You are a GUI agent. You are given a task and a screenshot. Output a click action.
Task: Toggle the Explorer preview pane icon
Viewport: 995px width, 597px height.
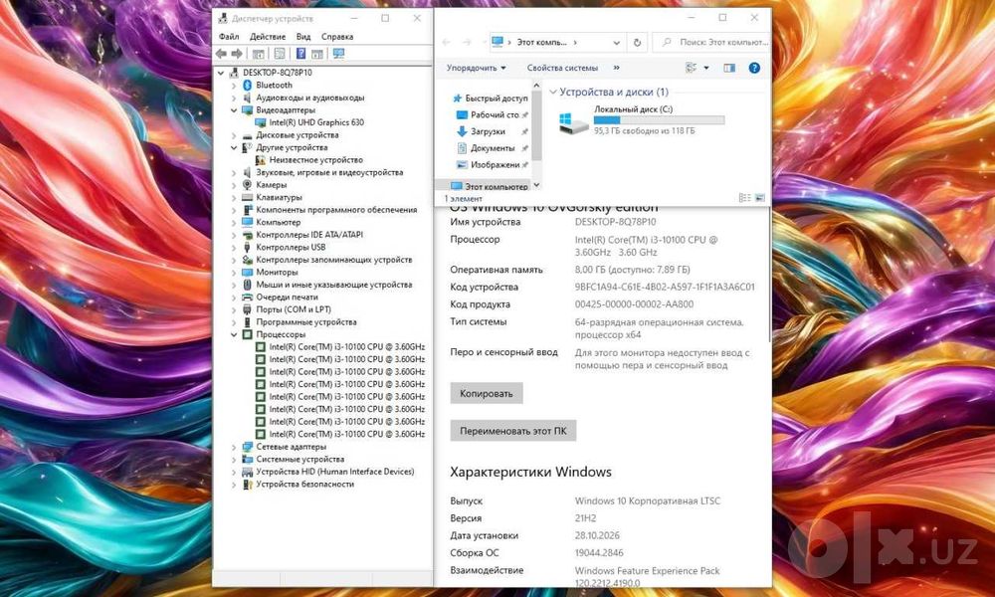click(x=729, y=68)
